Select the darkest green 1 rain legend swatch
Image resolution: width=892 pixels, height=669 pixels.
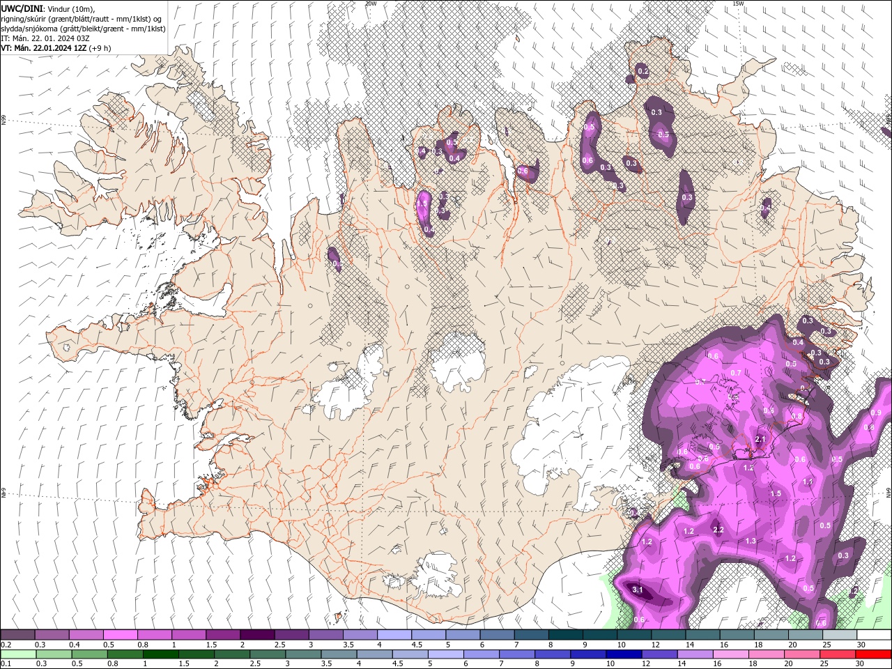pos(160,654)
